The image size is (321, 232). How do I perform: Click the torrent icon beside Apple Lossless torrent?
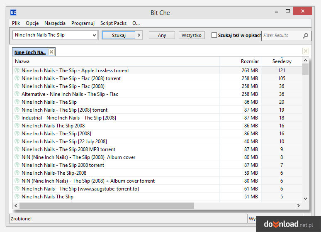tap(17, 70)
